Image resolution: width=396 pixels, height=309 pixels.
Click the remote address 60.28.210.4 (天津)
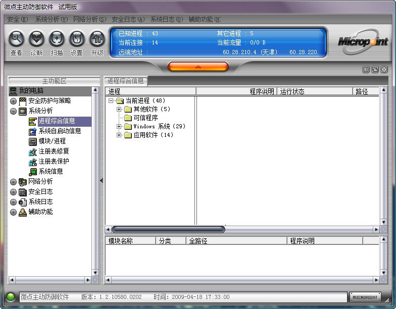point(250,52)
